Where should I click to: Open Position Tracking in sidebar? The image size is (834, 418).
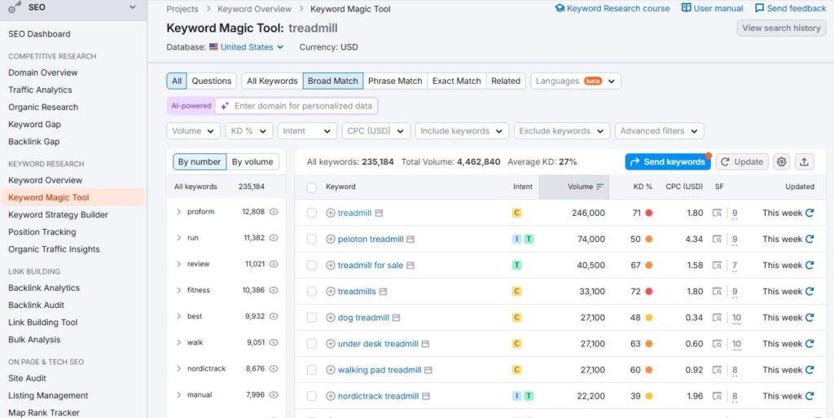pyautogui.click(x=42, y=232)
